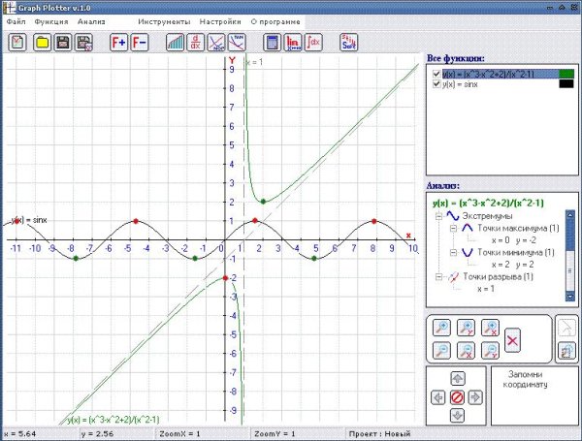Open the Анализ menu
The image size is (582, 441).
(x=91, y=22)
